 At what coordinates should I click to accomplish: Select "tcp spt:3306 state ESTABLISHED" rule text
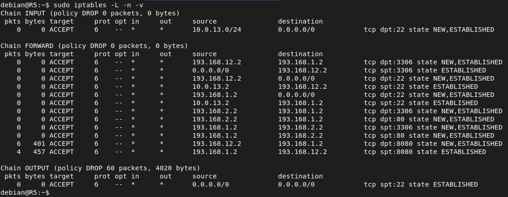coord(425,70)
